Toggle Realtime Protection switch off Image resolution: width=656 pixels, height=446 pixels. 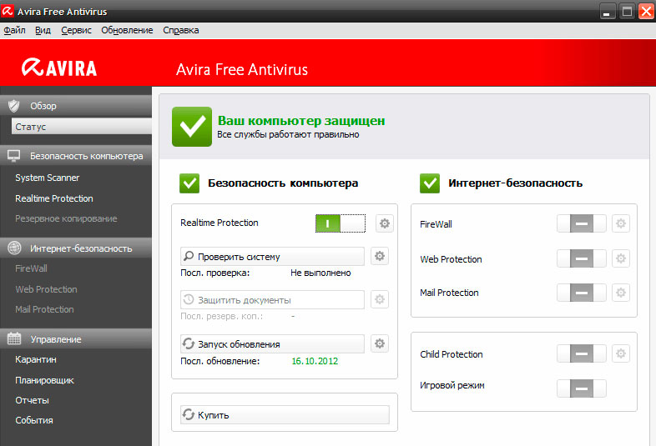click(341, 223)
